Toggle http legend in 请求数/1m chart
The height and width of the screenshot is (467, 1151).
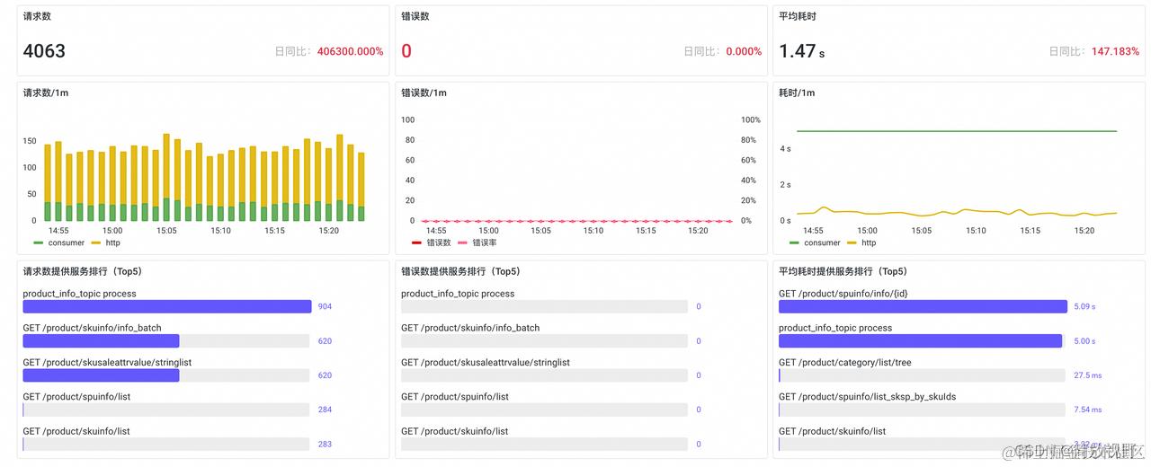[105, 242]
